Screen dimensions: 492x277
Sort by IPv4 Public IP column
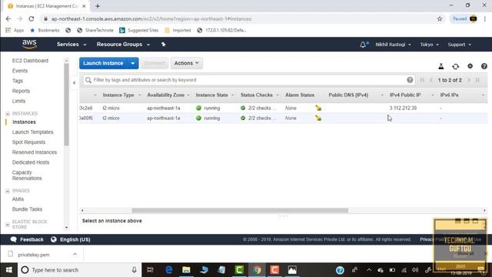(x=405, y=95)
